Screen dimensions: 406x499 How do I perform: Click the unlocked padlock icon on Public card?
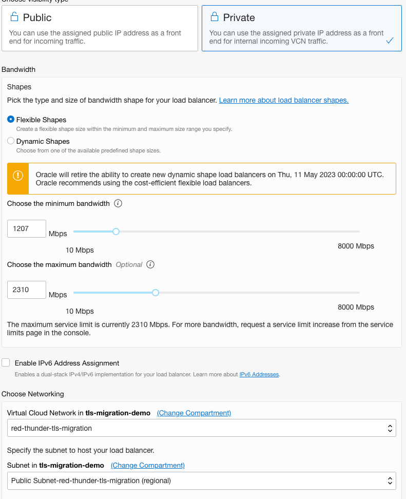[14, 17]
